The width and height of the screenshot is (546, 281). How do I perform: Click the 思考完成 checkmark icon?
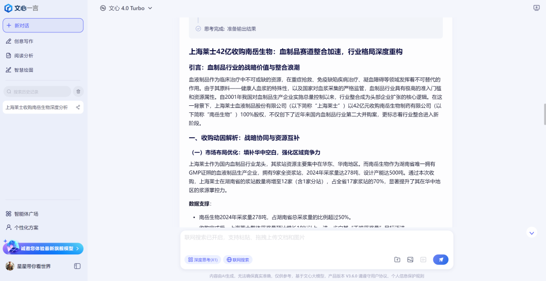[198, 28]
